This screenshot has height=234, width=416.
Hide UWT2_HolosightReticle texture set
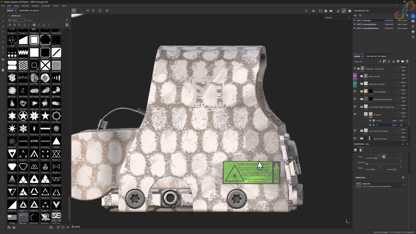355,24
